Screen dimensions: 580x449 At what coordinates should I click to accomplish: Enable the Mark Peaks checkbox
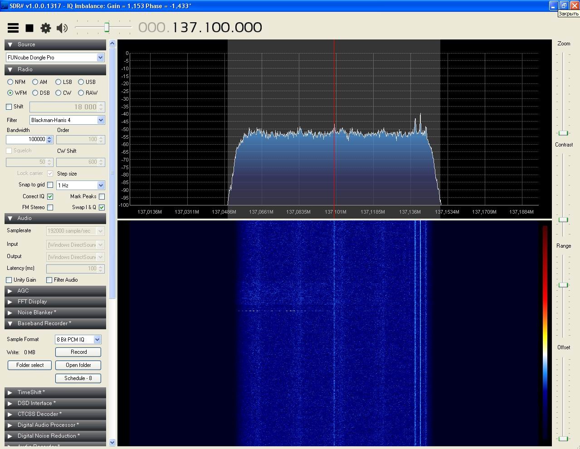click(102, 196)
